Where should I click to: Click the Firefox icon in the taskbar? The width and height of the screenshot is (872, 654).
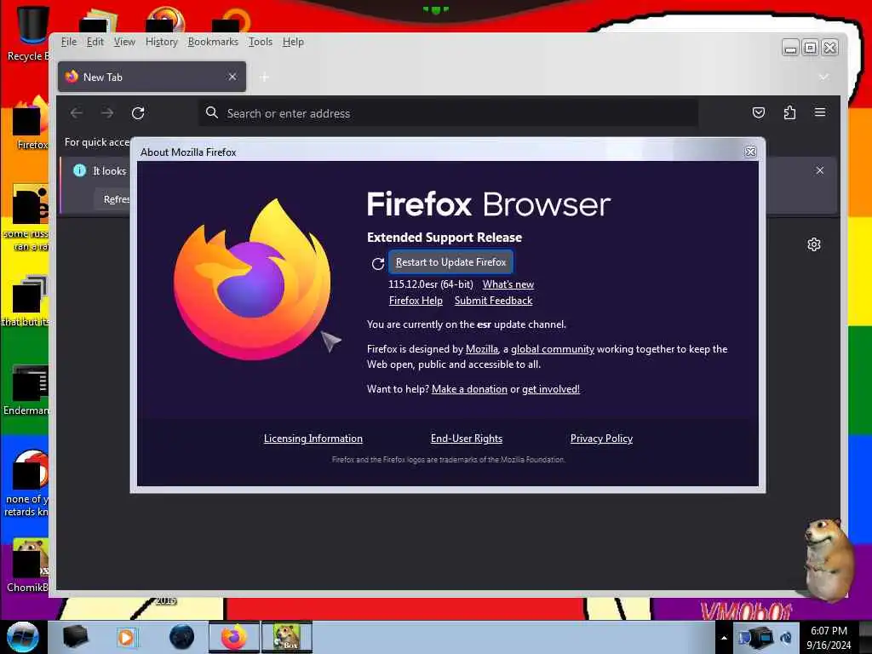coord(234,637)
